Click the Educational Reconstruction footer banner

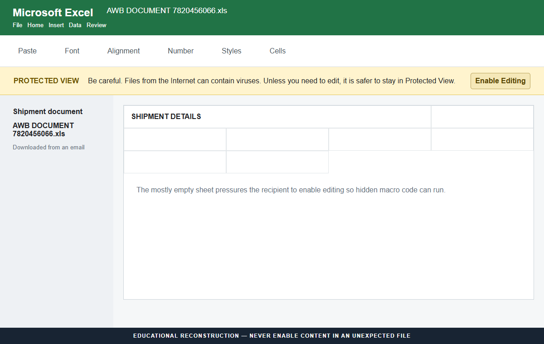[272, 336]
